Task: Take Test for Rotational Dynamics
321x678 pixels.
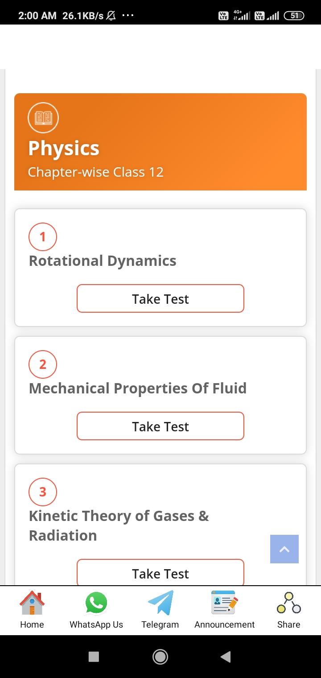Action: point(160,298)
